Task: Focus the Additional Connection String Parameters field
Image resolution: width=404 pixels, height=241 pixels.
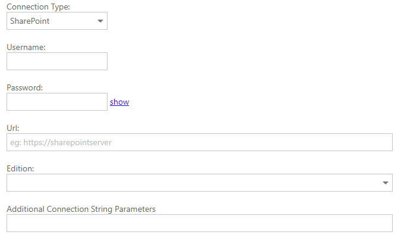Action: point(199,223)
